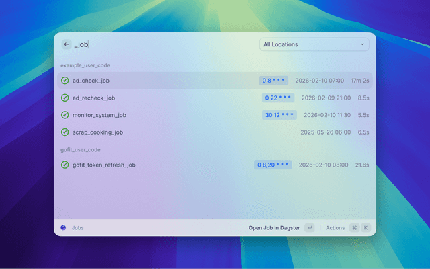The width and height of the screenshot is (430, 269).
Task: Click Open Job in Dagster
Action: click(x=273, y=228)
